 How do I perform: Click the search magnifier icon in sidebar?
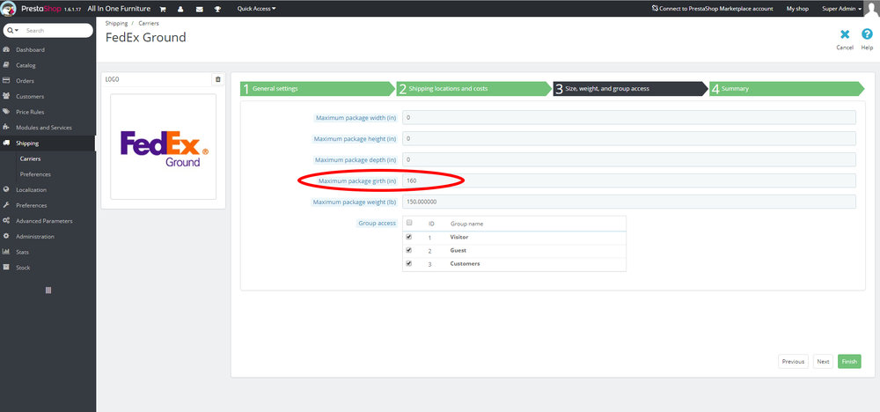(x=10, y=30)
